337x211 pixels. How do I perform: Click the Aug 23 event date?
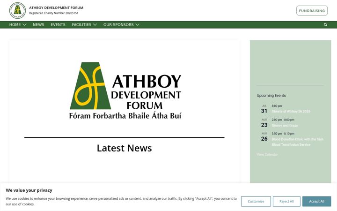click(x=264, y=123)
